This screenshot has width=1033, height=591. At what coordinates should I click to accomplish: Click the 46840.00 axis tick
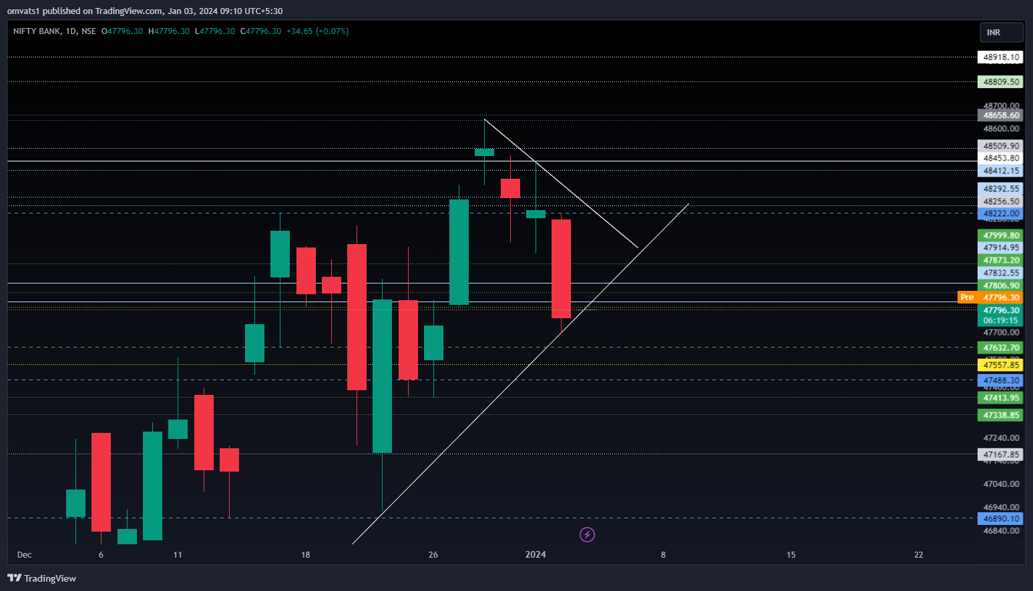click(1001, 531)
